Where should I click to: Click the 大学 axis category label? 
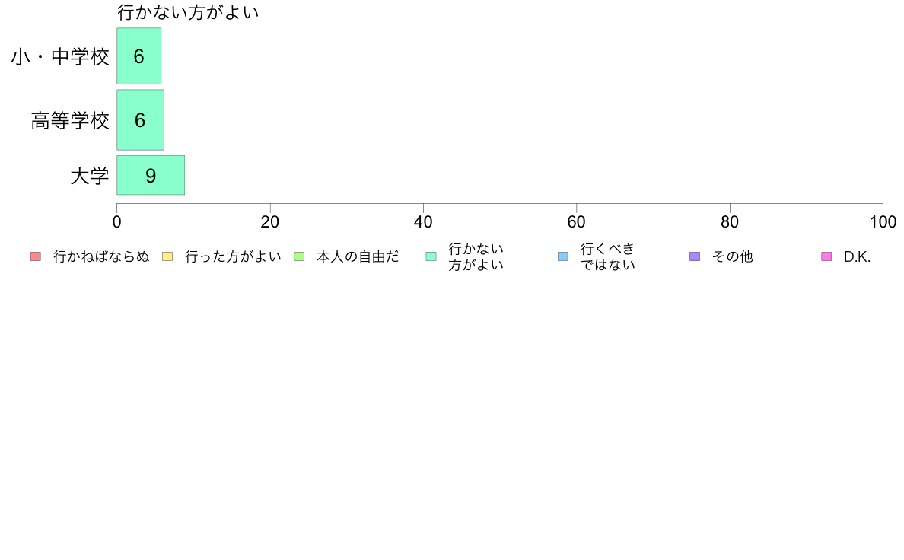pyautogui.click(x=89, y=176)
